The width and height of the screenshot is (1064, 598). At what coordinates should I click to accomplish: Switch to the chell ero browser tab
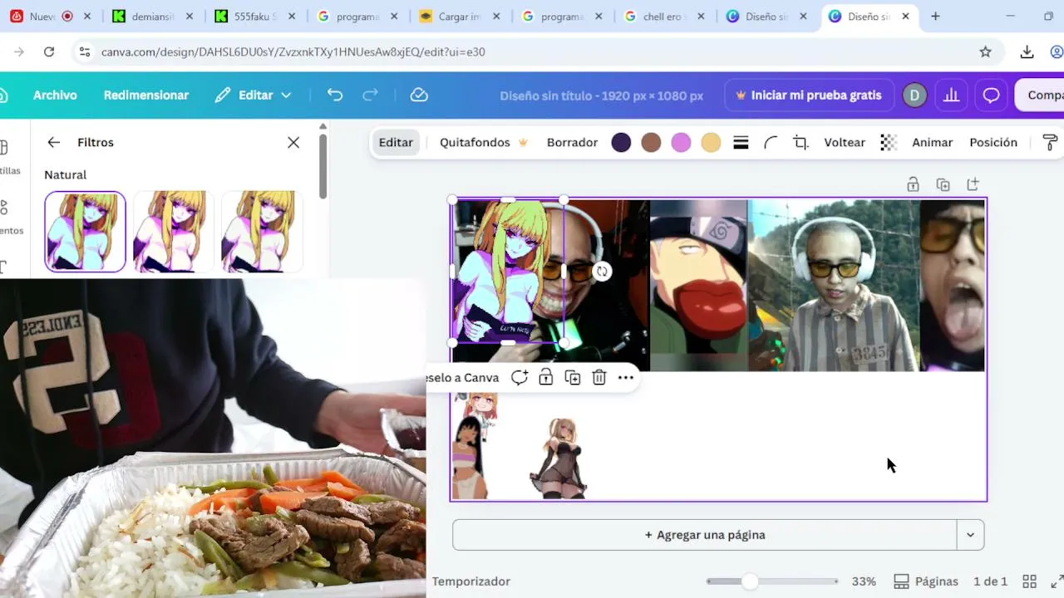[664, 16]
